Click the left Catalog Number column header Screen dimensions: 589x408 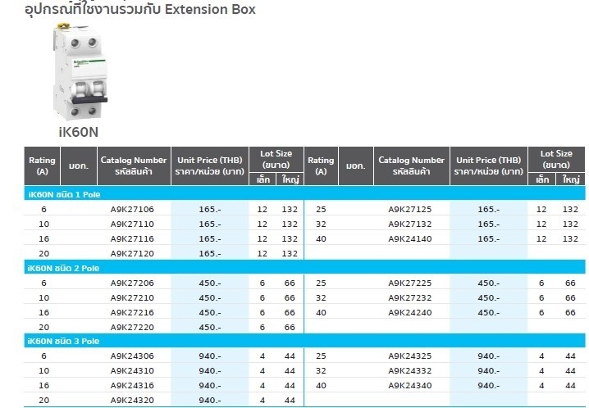pos(134,165)
